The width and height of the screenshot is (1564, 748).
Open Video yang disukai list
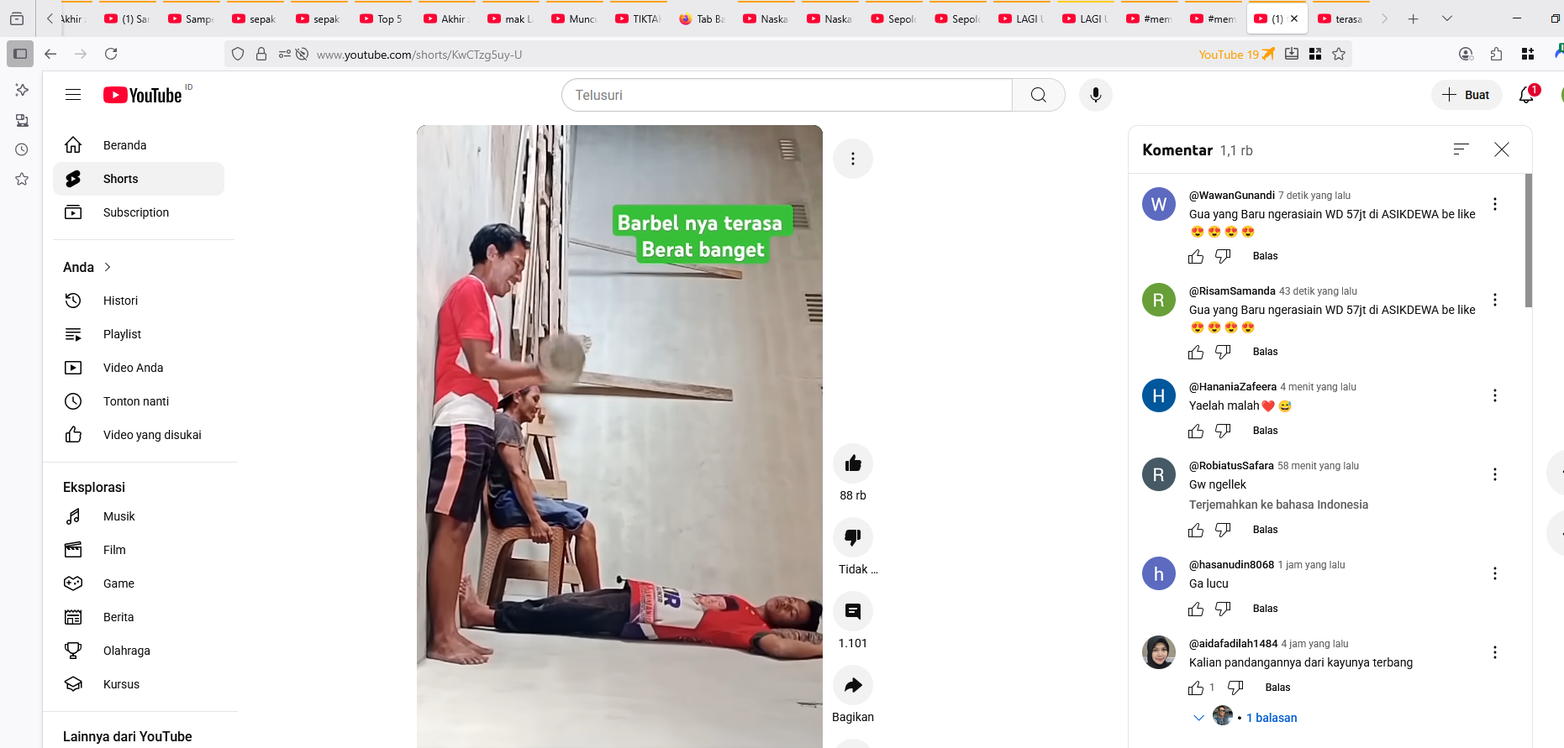(x=139, y=435)
